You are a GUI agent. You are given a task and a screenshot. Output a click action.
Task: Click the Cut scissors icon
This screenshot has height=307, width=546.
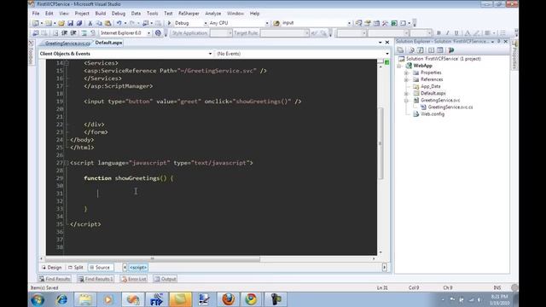tap(90, 23)
